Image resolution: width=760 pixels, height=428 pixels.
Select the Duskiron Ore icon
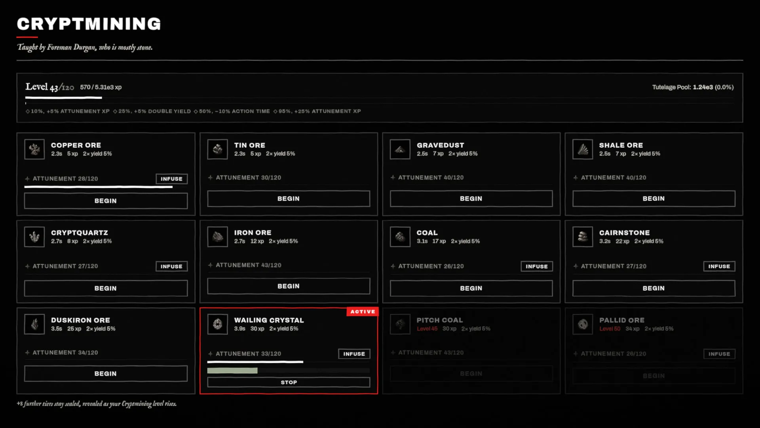34,324
